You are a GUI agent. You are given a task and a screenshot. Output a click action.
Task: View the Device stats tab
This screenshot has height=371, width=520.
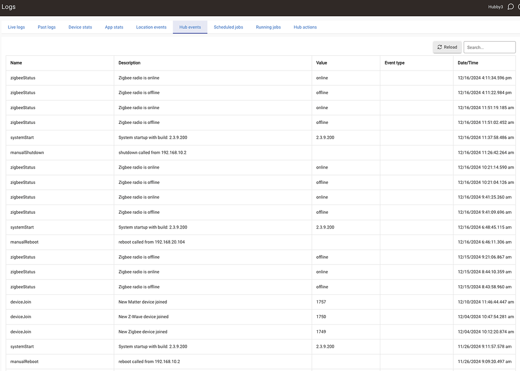click(x=80, y=27)
